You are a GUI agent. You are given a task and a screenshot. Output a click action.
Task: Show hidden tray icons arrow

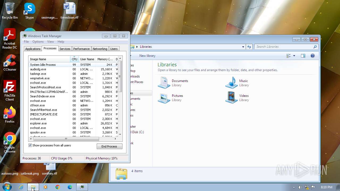pyautogui.click(x=294, y=187)
